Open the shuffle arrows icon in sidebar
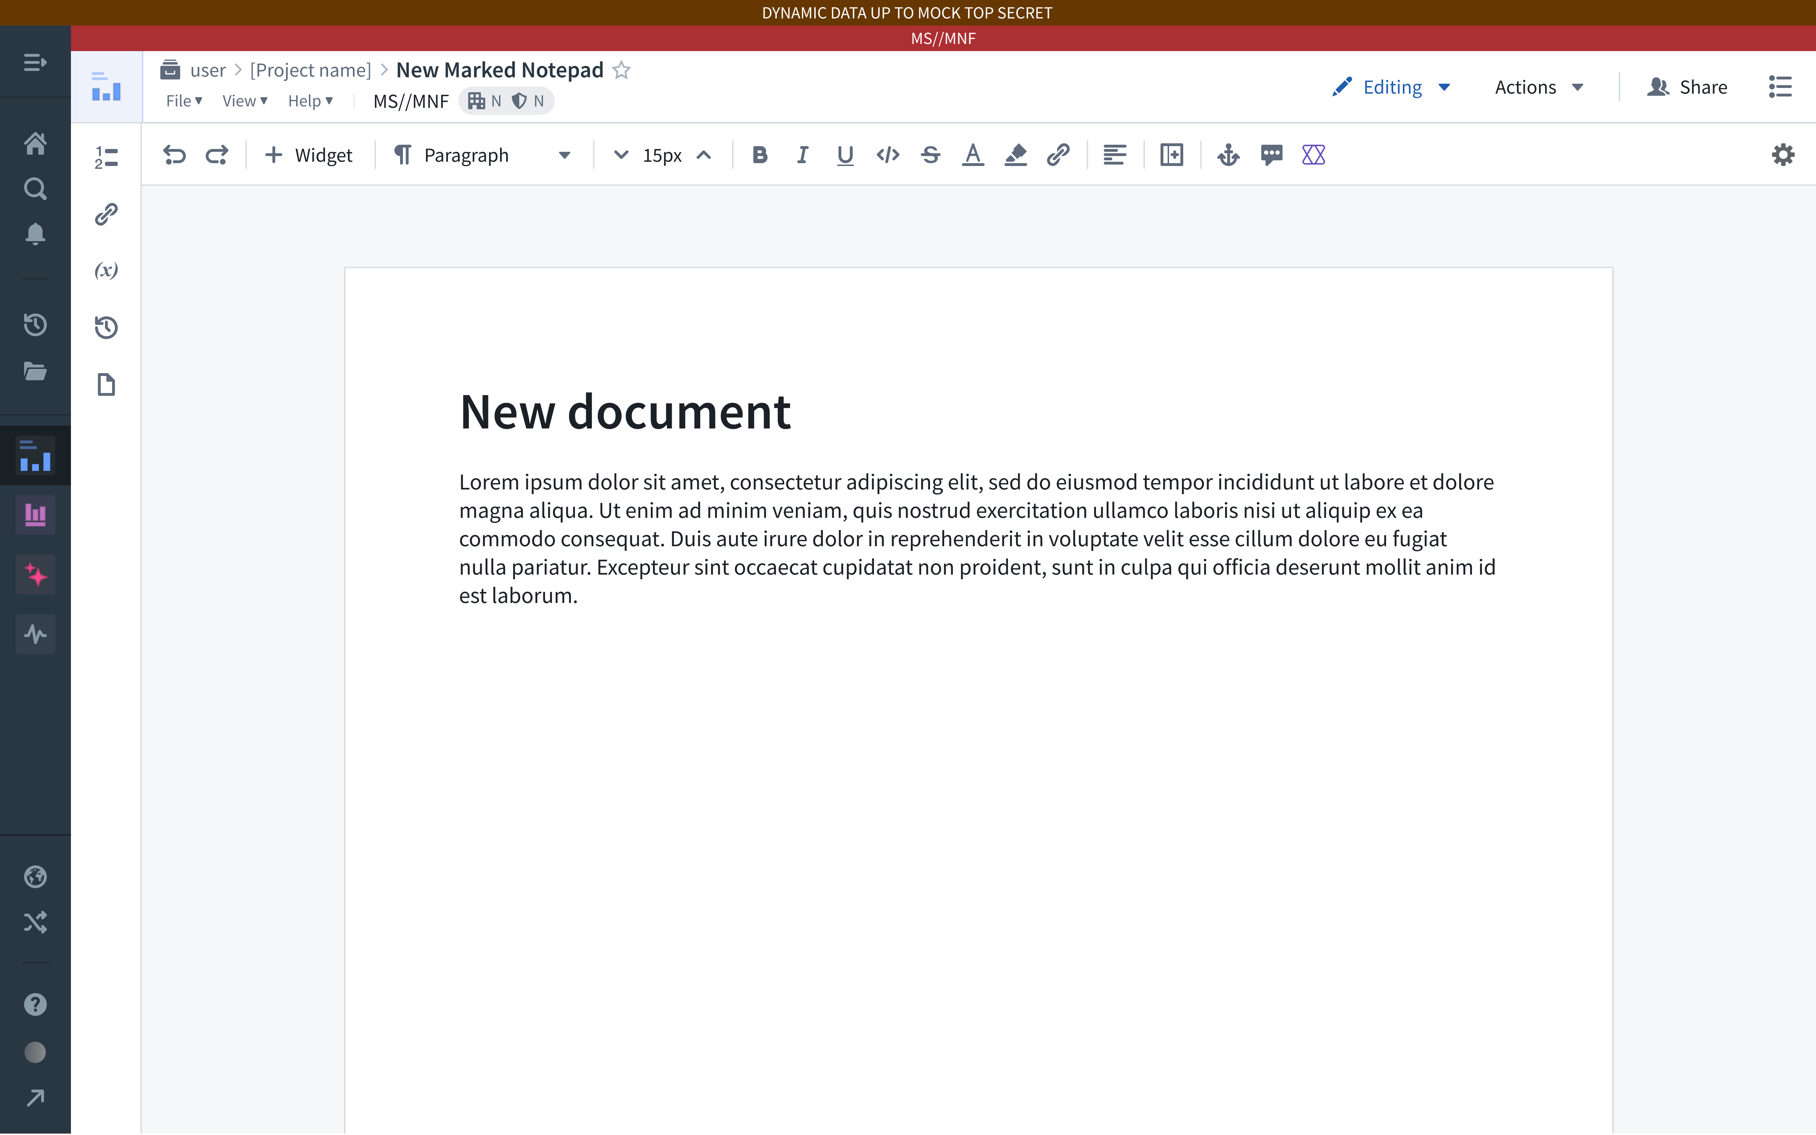Image resolution: width=1816 pixels, height=1135 pixels. pos(35,922)
